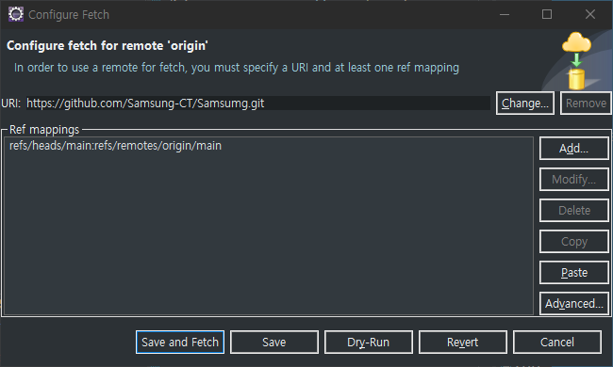The width and height of the screenshot is (613, 367).
Task: Revert the fetch configuration changes
Action: [462, 342]
